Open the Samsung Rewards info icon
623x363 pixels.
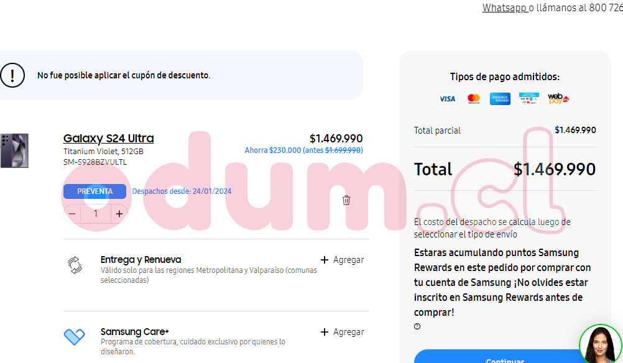click(x=417, y=326)
